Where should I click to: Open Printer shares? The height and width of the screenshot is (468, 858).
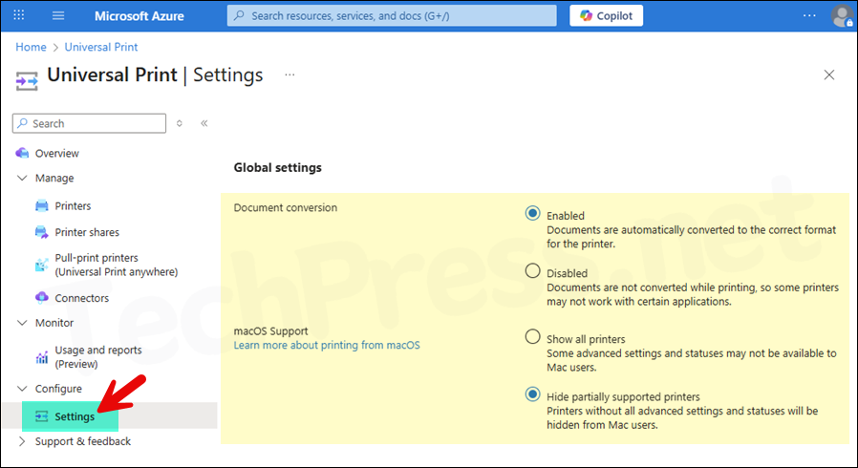coord(87,232)
